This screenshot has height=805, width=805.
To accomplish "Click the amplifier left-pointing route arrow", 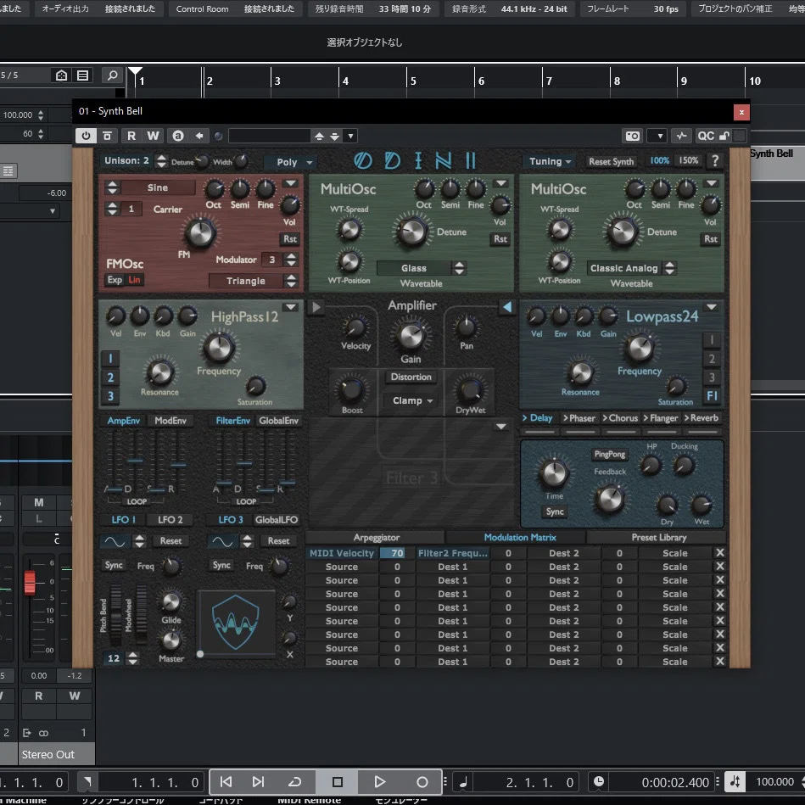I will click(x=506, y=307).
